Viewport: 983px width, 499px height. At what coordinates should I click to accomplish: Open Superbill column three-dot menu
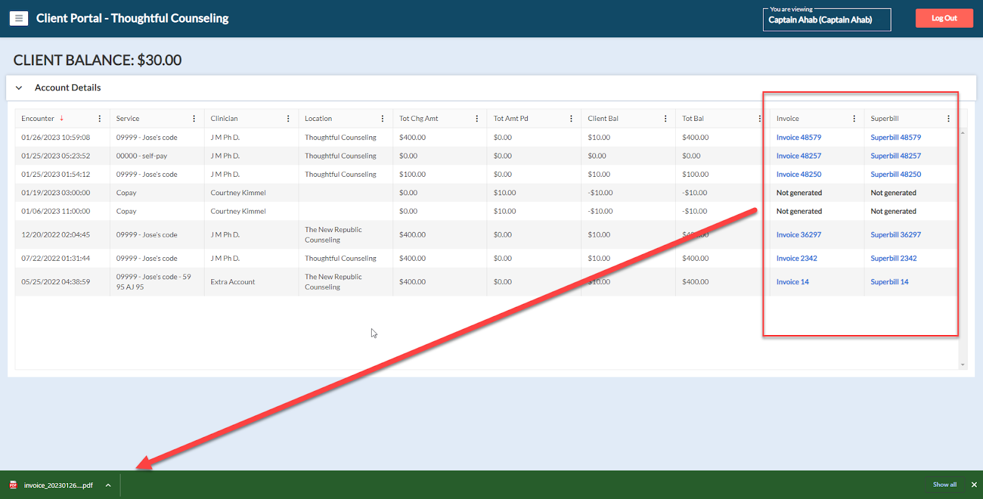coord(948,118)
